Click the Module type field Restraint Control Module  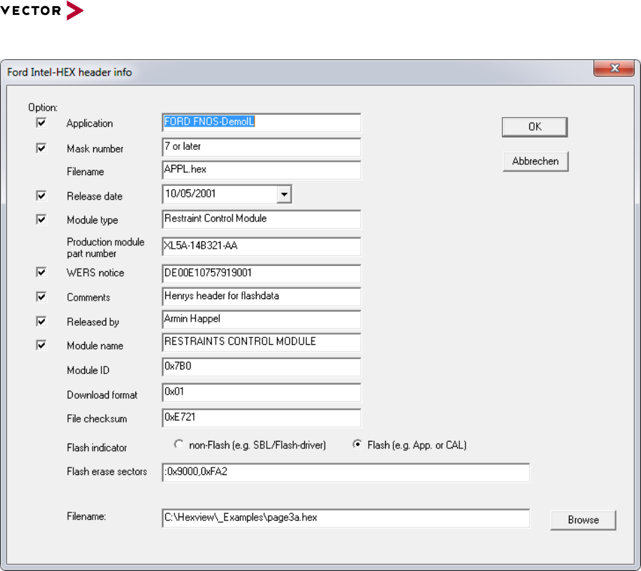pyautogui.click(x=261, y=219)
